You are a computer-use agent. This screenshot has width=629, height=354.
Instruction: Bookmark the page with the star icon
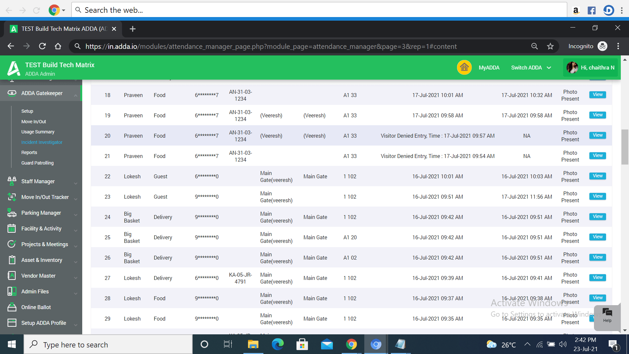(x=550, y=46)
